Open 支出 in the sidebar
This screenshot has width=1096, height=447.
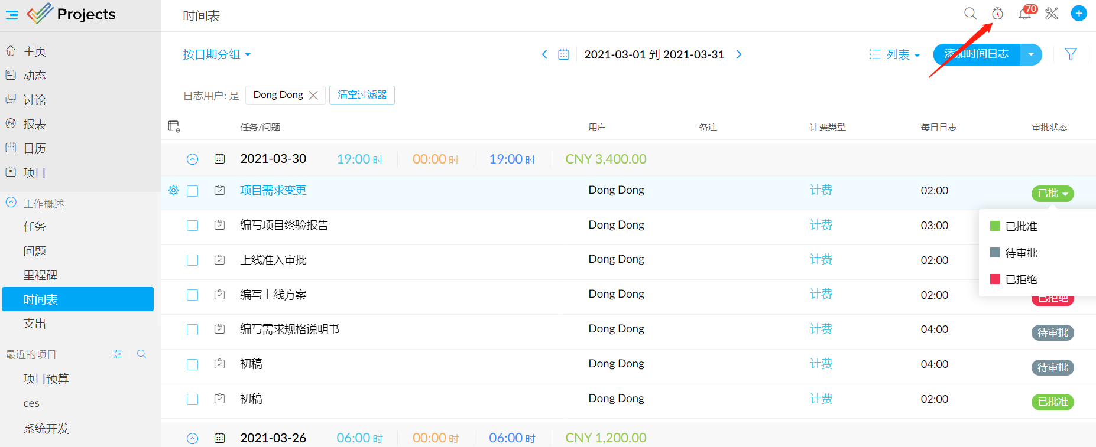click(34, 324)
